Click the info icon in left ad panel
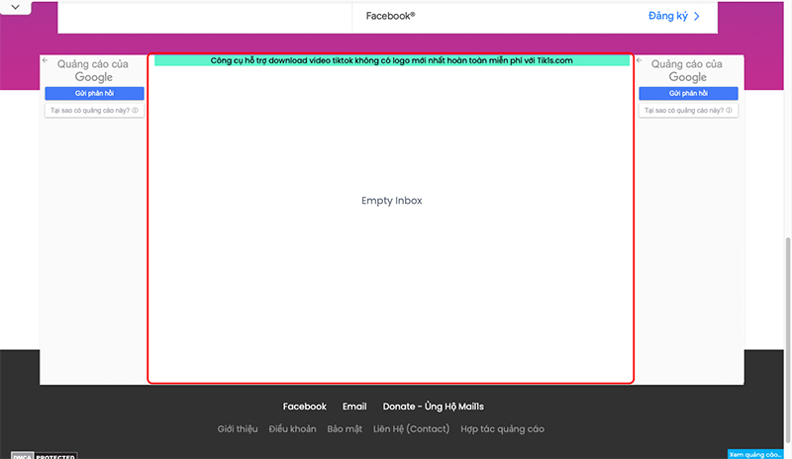The height and width of the screenshot is (459, 792). coord(136,110)
